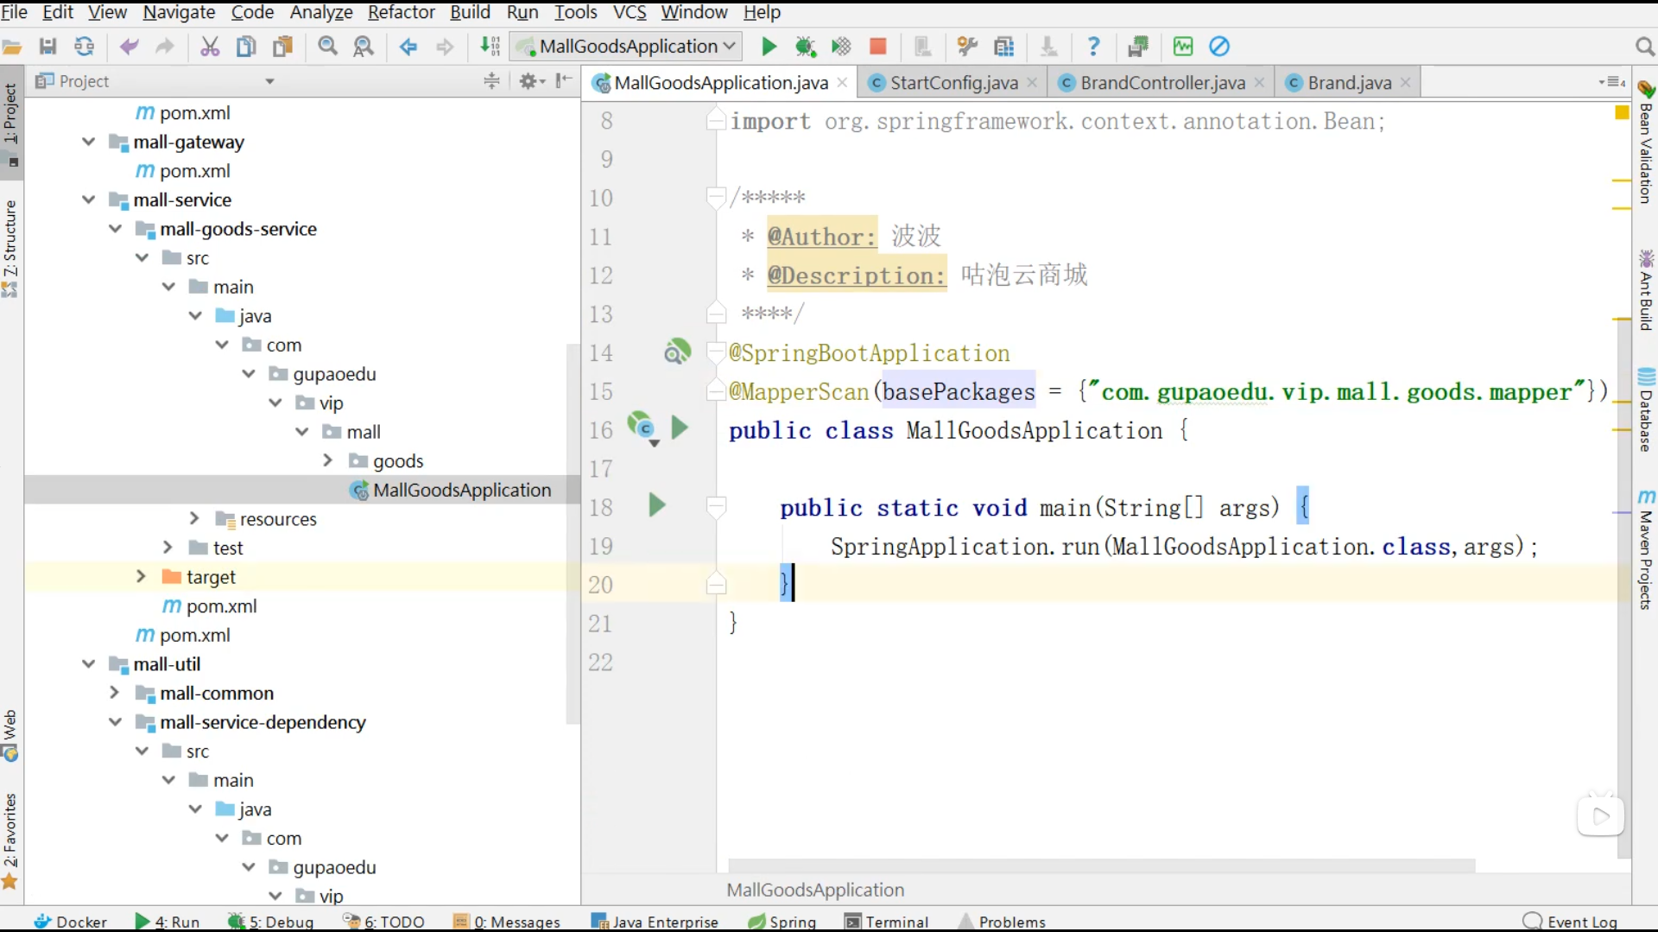The image size is (1658, 932).
Task: Click the Build project icon
Action: point(490,47)
